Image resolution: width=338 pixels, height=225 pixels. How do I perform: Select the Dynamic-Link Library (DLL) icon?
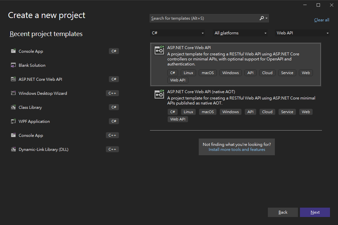13,149
